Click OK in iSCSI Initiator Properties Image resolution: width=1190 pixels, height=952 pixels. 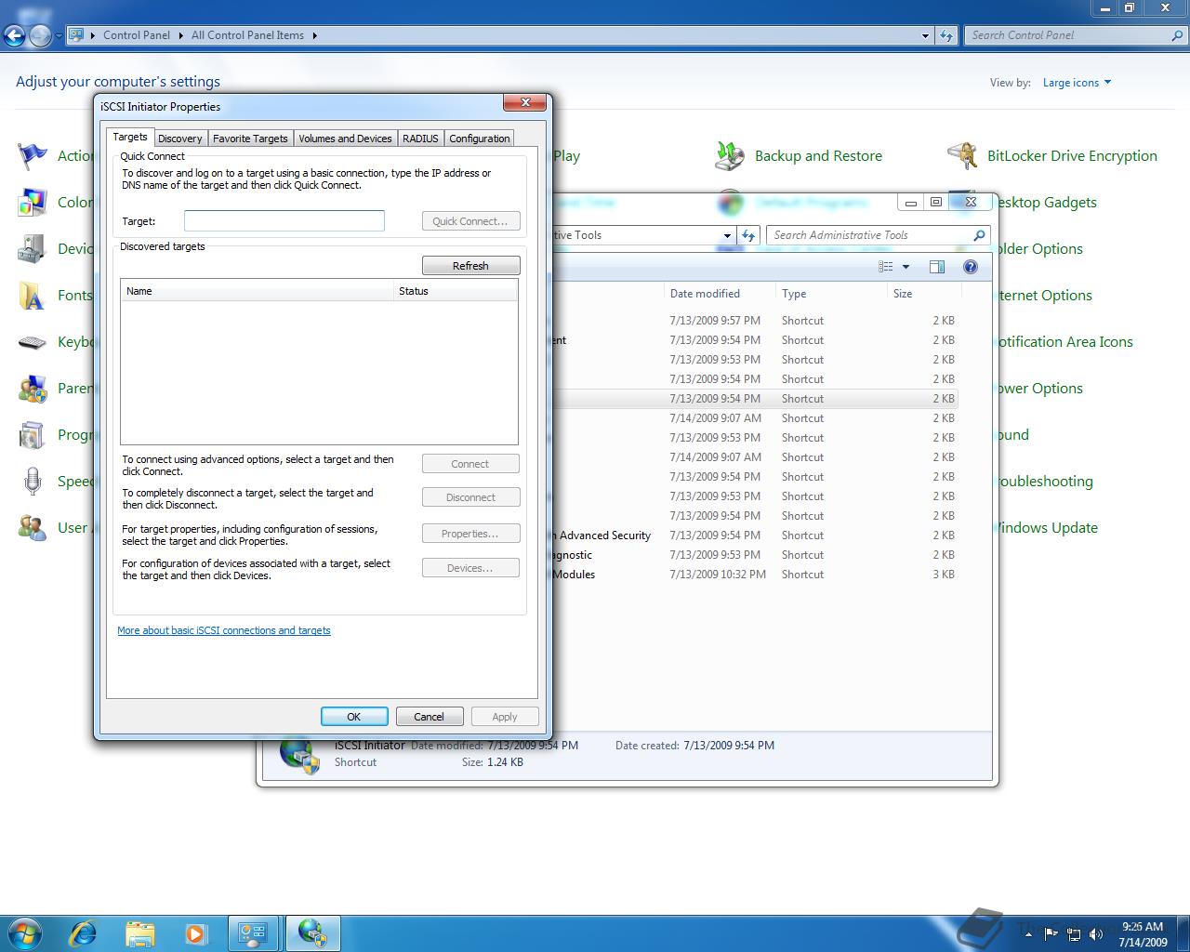point(354,717)
